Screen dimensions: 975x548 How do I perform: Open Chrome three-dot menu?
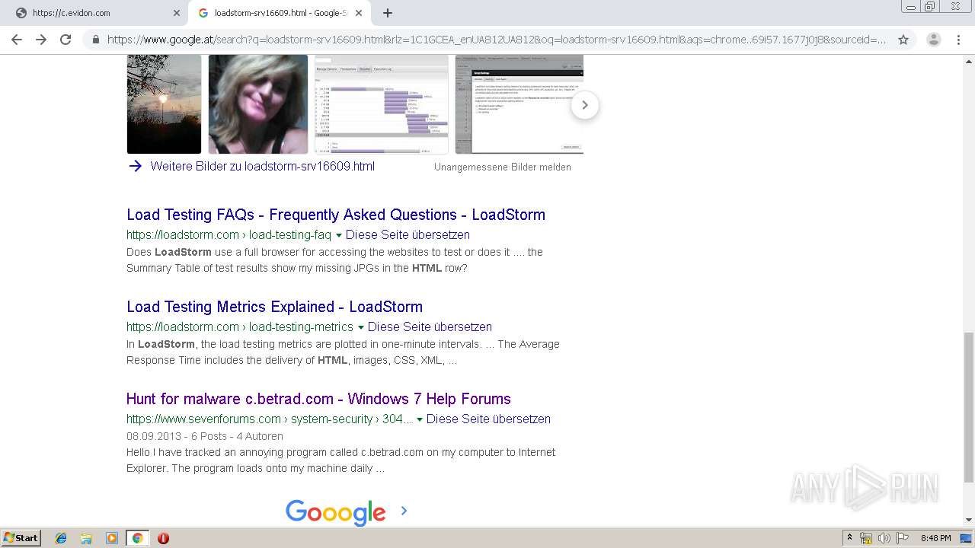(x=958, y=40)
